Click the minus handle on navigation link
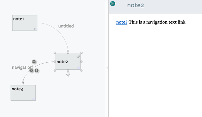Screen dimensions: 202x117 34,62
